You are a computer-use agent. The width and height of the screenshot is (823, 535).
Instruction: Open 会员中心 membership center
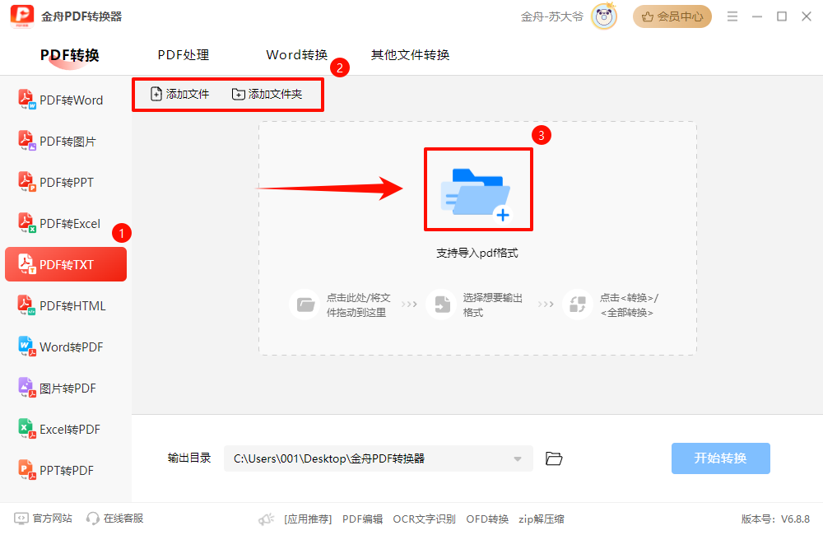(x=672, y=16)
